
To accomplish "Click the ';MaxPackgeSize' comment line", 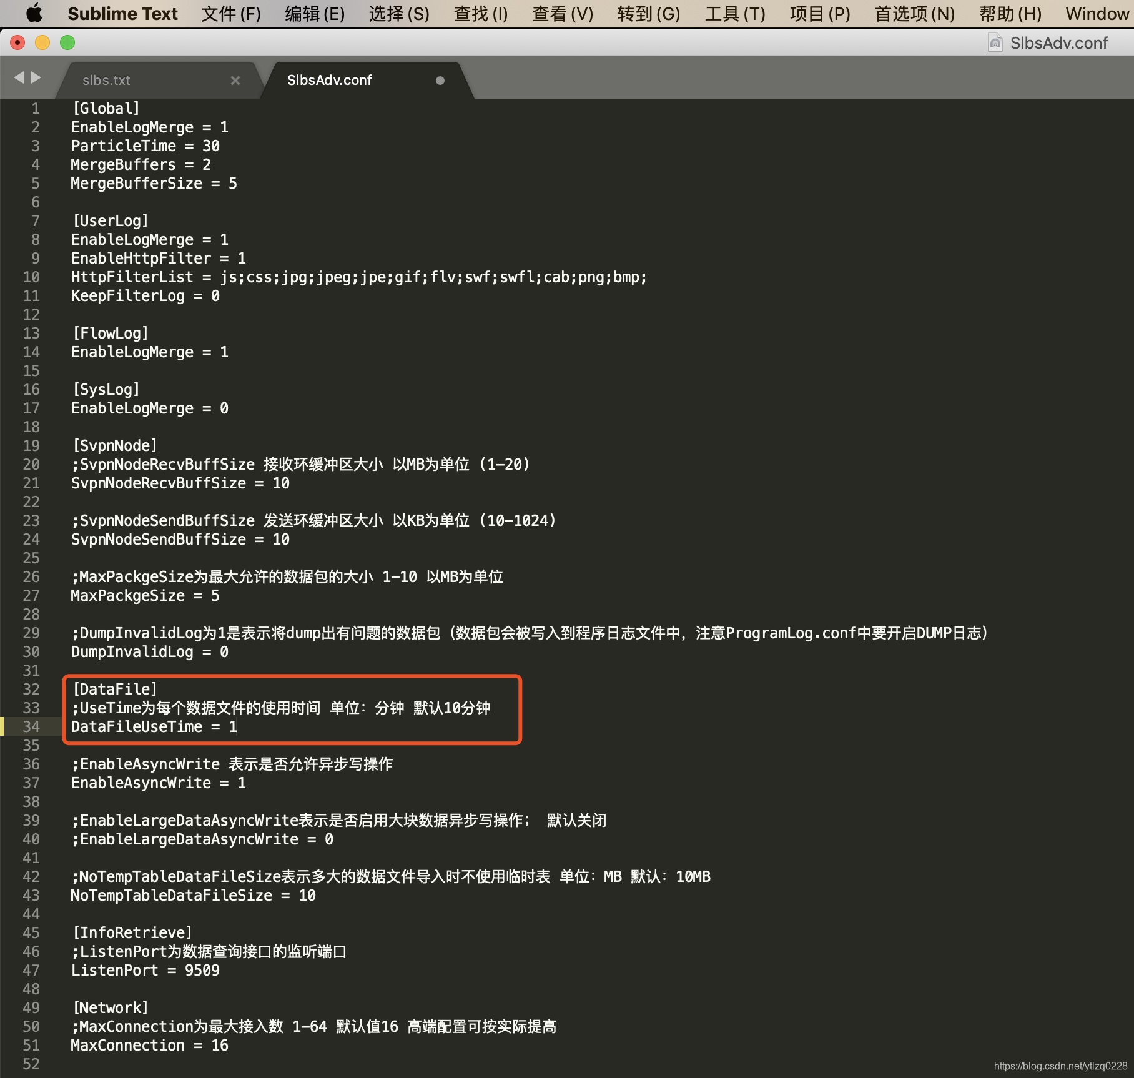I will [x=287, y=576].
